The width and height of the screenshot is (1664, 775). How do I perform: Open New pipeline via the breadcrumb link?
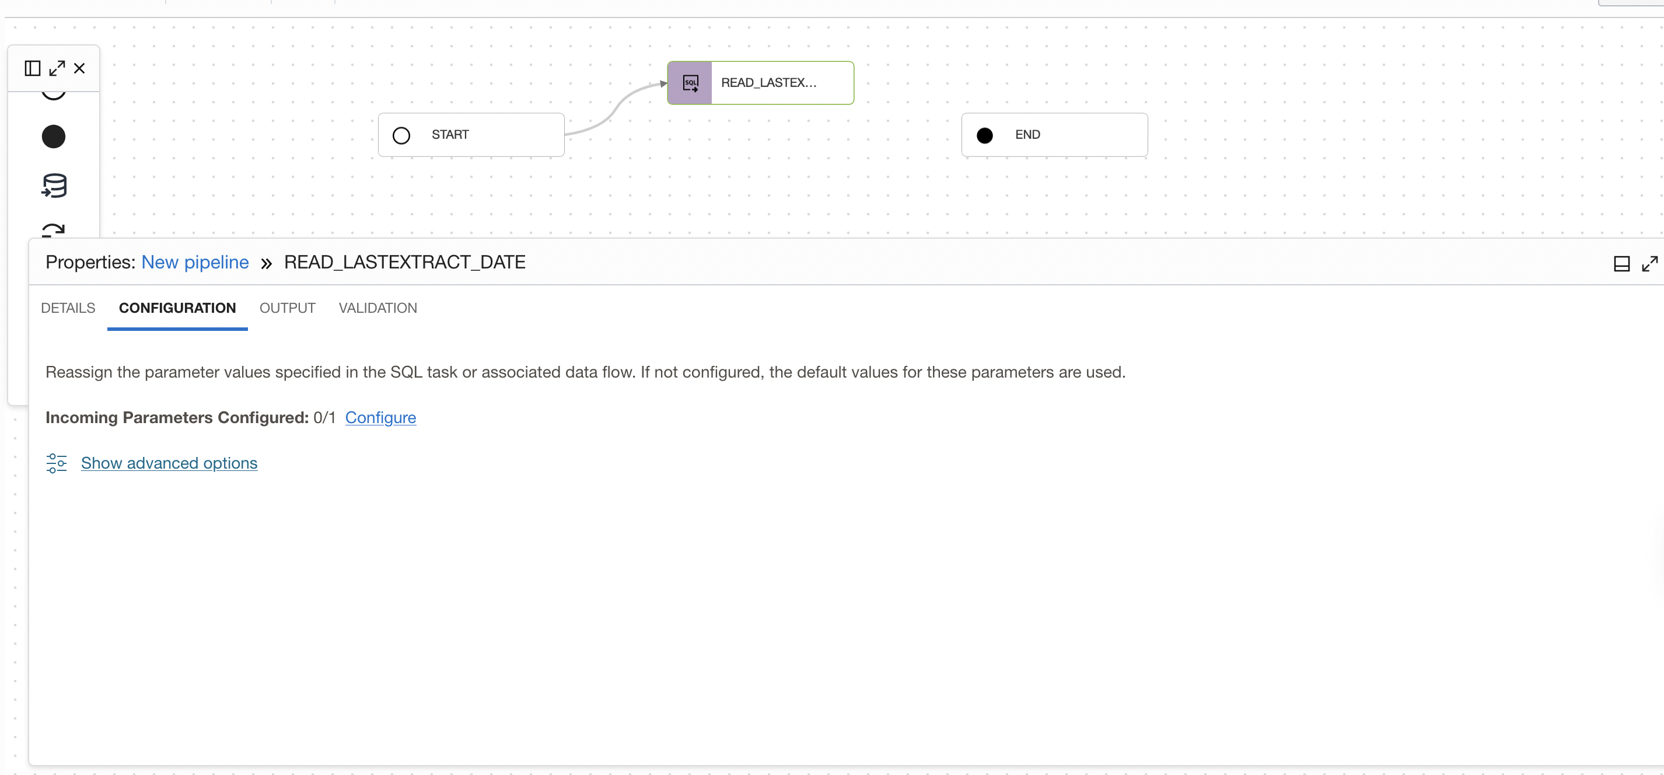point(194,263)
